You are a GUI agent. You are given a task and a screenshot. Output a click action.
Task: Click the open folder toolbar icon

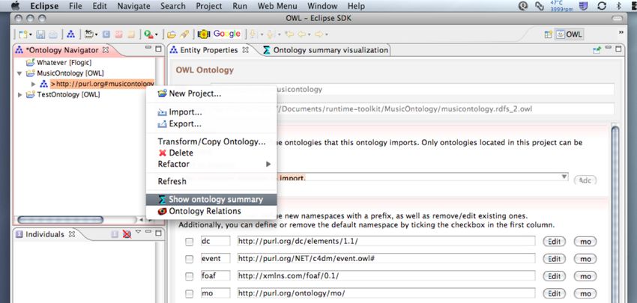(x=172, y=34)
